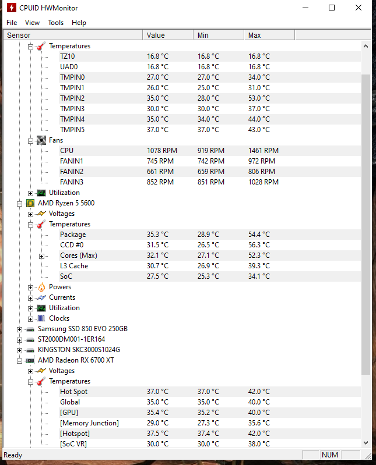Click the green Utilization icon above AMD Ryzen
The image size is (376, 465).
coord(41,193)
